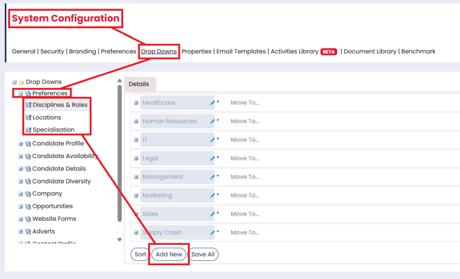This screenshot has width=460, height=279.
Task: Click the Candidate Profile category icon
Action: [28, 144]
